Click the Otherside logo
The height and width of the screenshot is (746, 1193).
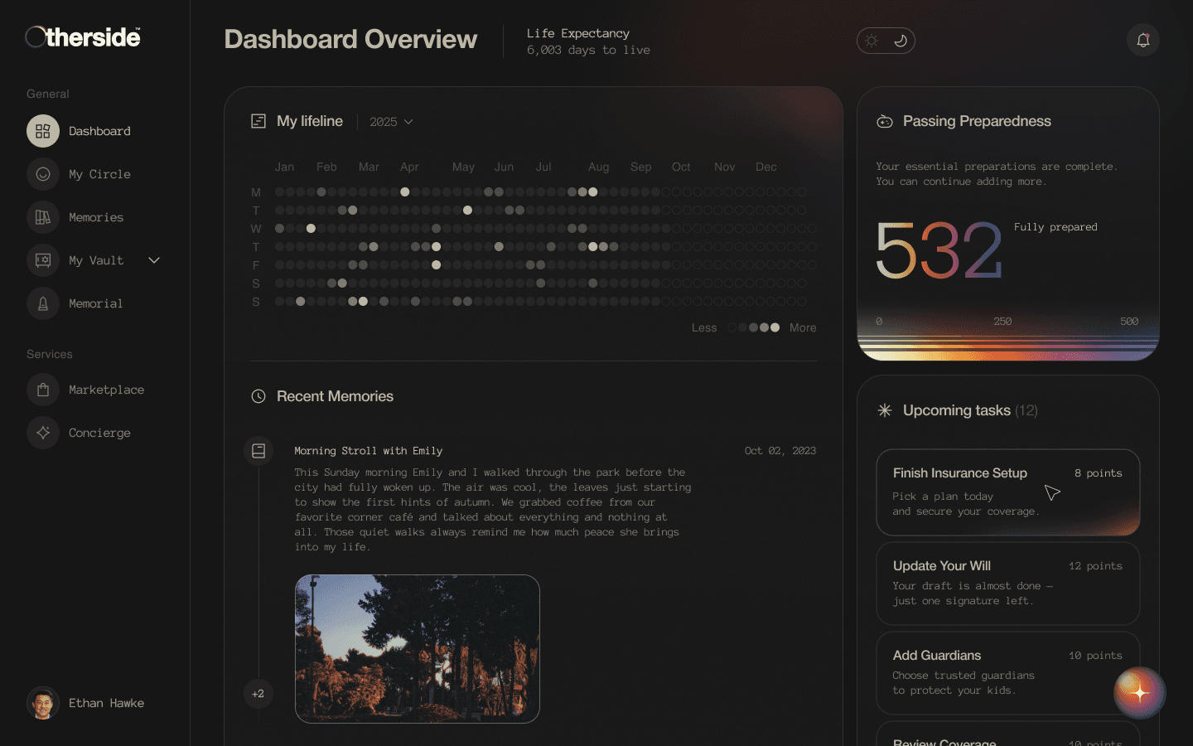tap(83, 37)
